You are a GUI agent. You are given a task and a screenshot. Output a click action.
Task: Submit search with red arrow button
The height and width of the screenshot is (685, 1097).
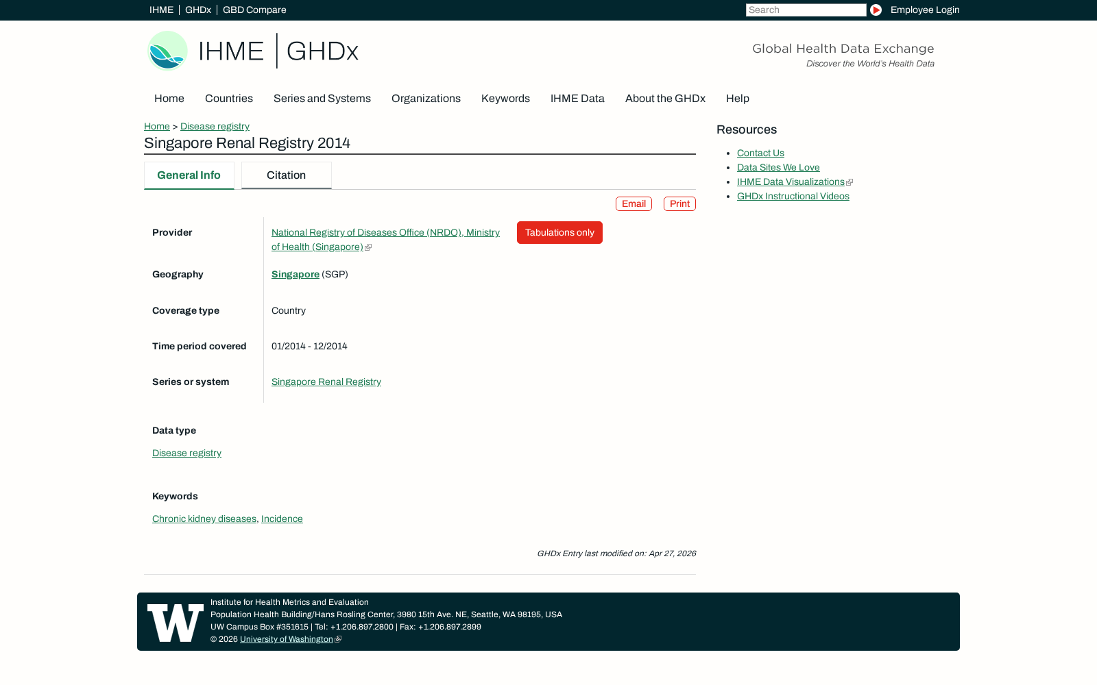point(876,10)
